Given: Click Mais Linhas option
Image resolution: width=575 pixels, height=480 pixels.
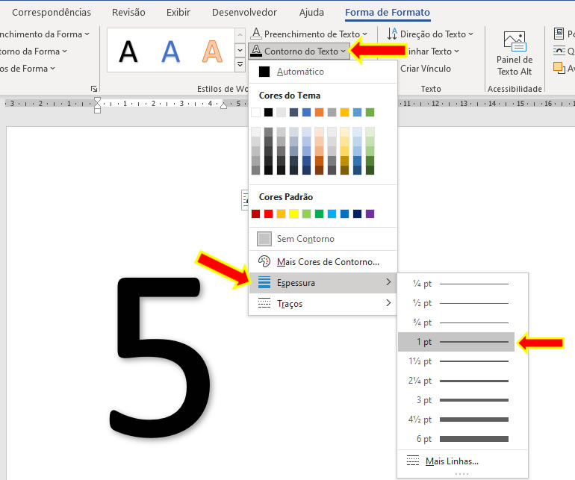Looking at the screenshot, I should [x=462, y=461].
